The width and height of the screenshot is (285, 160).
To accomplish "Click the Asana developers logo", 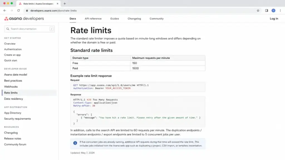I will (x=24, y=19).
